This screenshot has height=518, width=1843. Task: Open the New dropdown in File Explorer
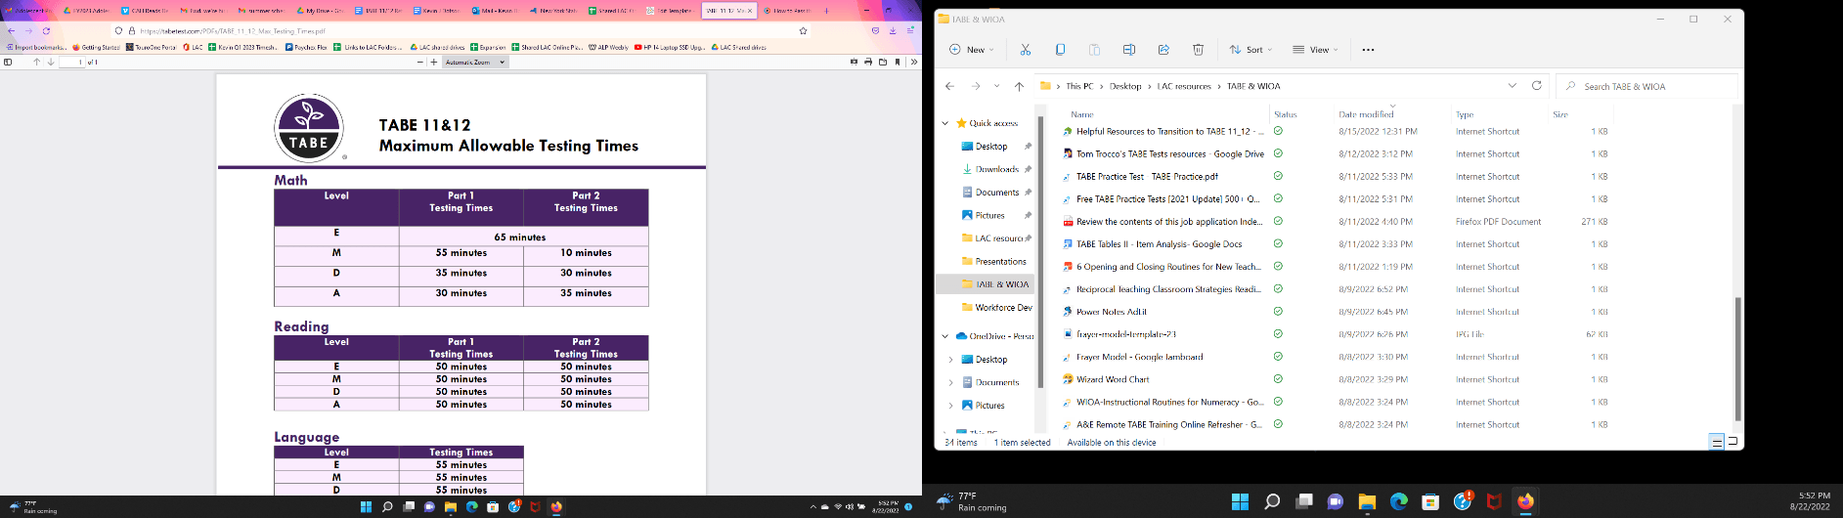[x=971, y=49]
